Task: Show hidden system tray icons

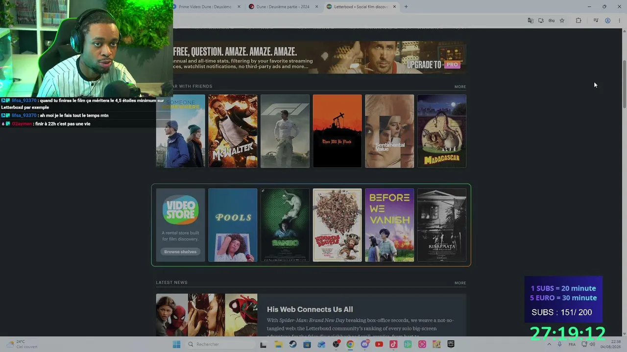Action: tap(549, 344)
